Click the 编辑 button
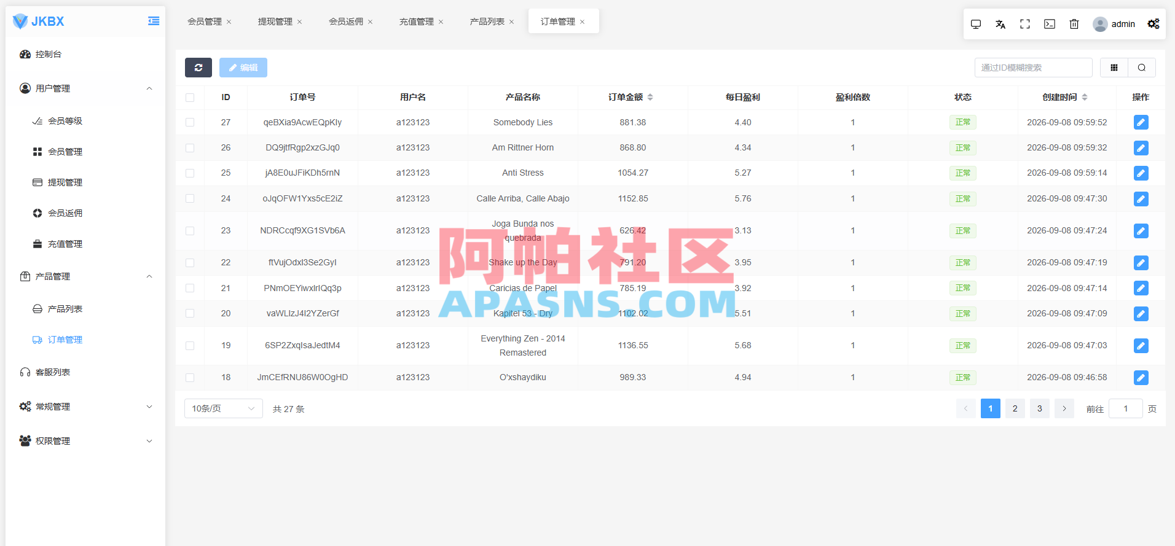This screenshot has width=1175, height=546. [x=243, y=68]
